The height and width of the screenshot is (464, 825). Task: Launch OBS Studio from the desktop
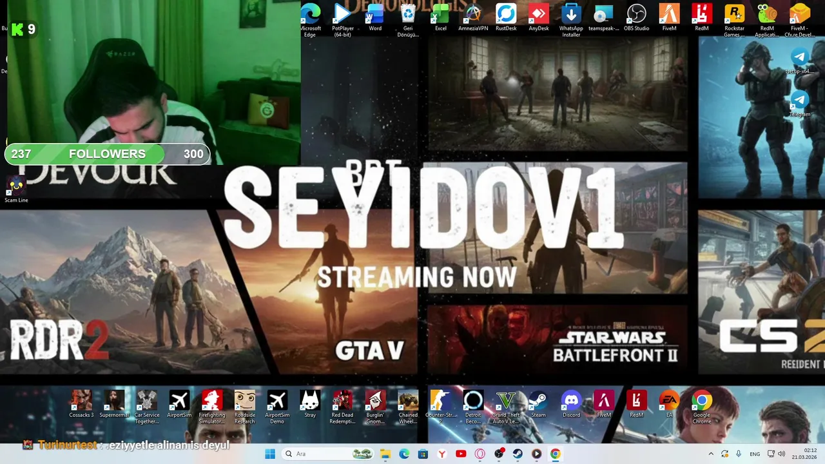point(637,17)
